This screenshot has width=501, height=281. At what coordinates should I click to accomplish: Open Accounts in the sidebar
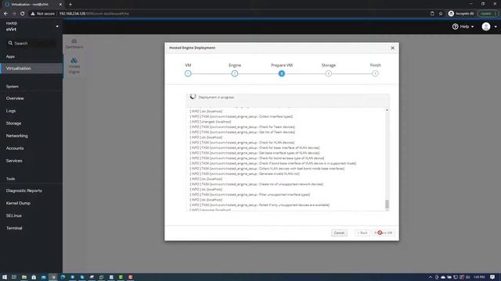tap(15, 148)
